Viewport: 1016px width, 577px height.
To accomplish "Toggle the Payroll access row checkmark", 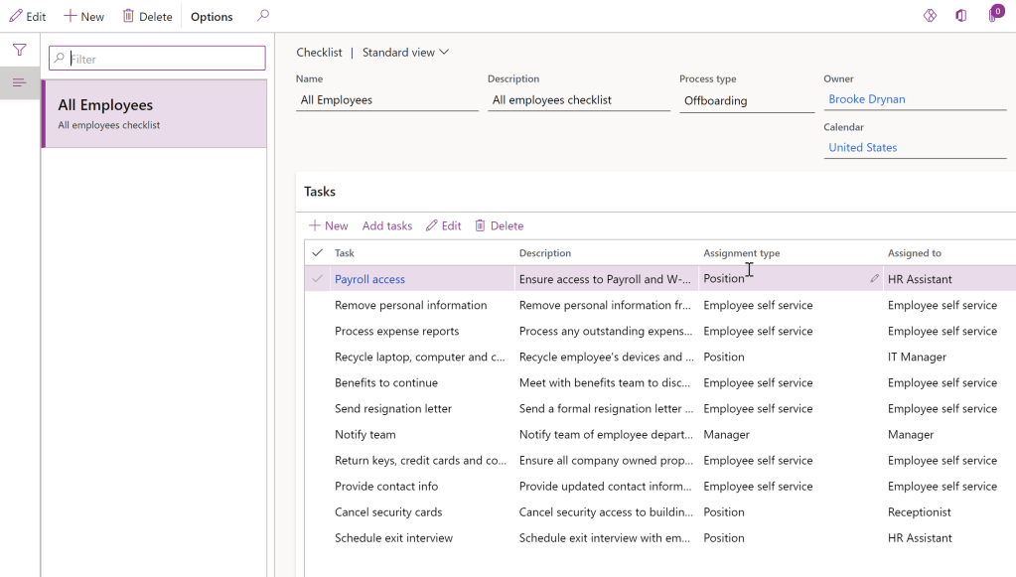I will tap(318, 279).
